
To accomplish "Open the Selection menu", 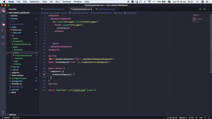I will tap(34, 2).
